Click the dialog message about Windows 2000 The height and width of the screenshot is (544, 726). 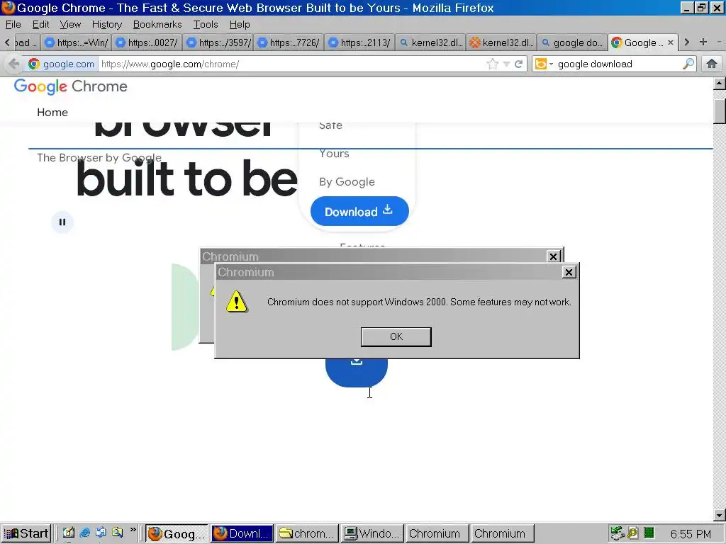coord(419,302)
